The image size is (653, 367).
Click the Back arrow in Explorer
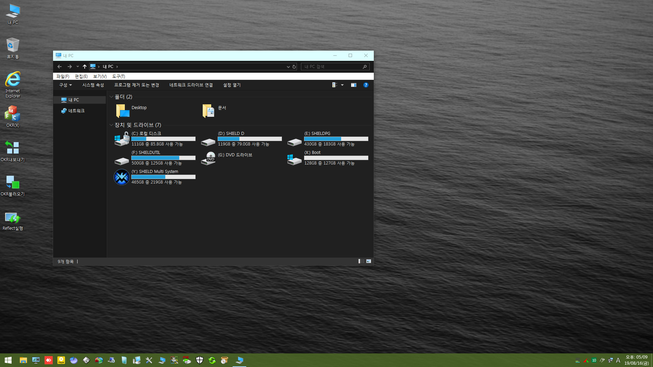tap(60, 67)
